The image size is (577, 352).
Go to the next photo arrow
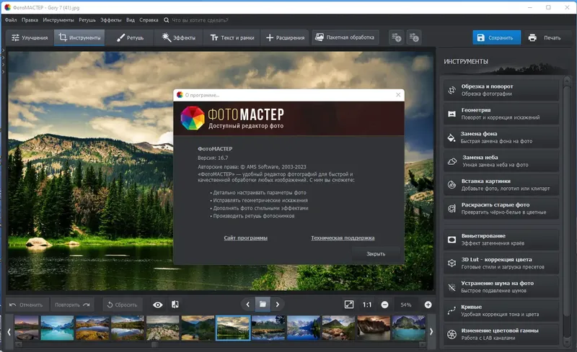[278, 304]
